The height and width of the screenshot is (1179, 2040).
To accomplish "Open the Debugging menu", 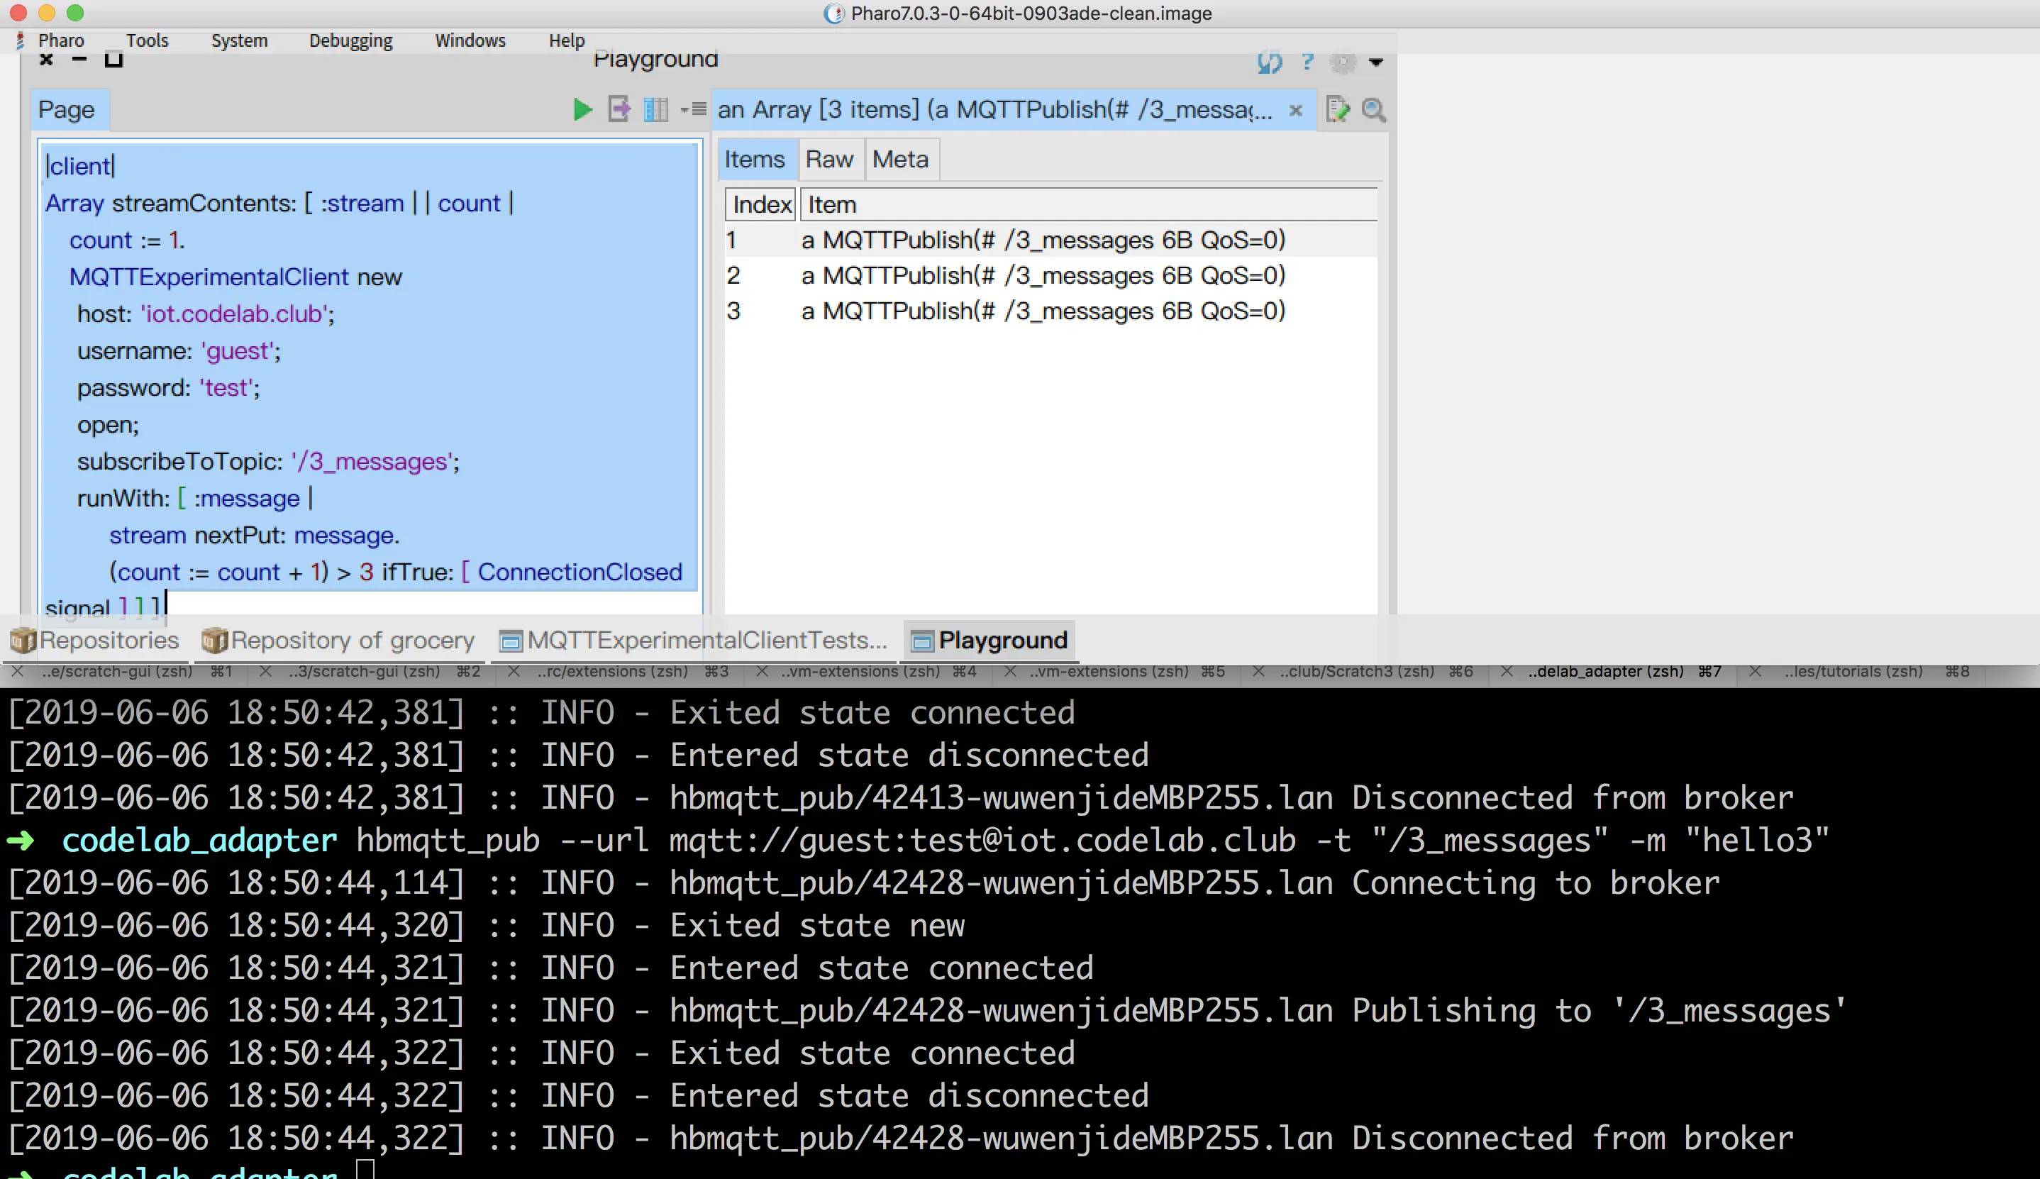I will (350, 40).
